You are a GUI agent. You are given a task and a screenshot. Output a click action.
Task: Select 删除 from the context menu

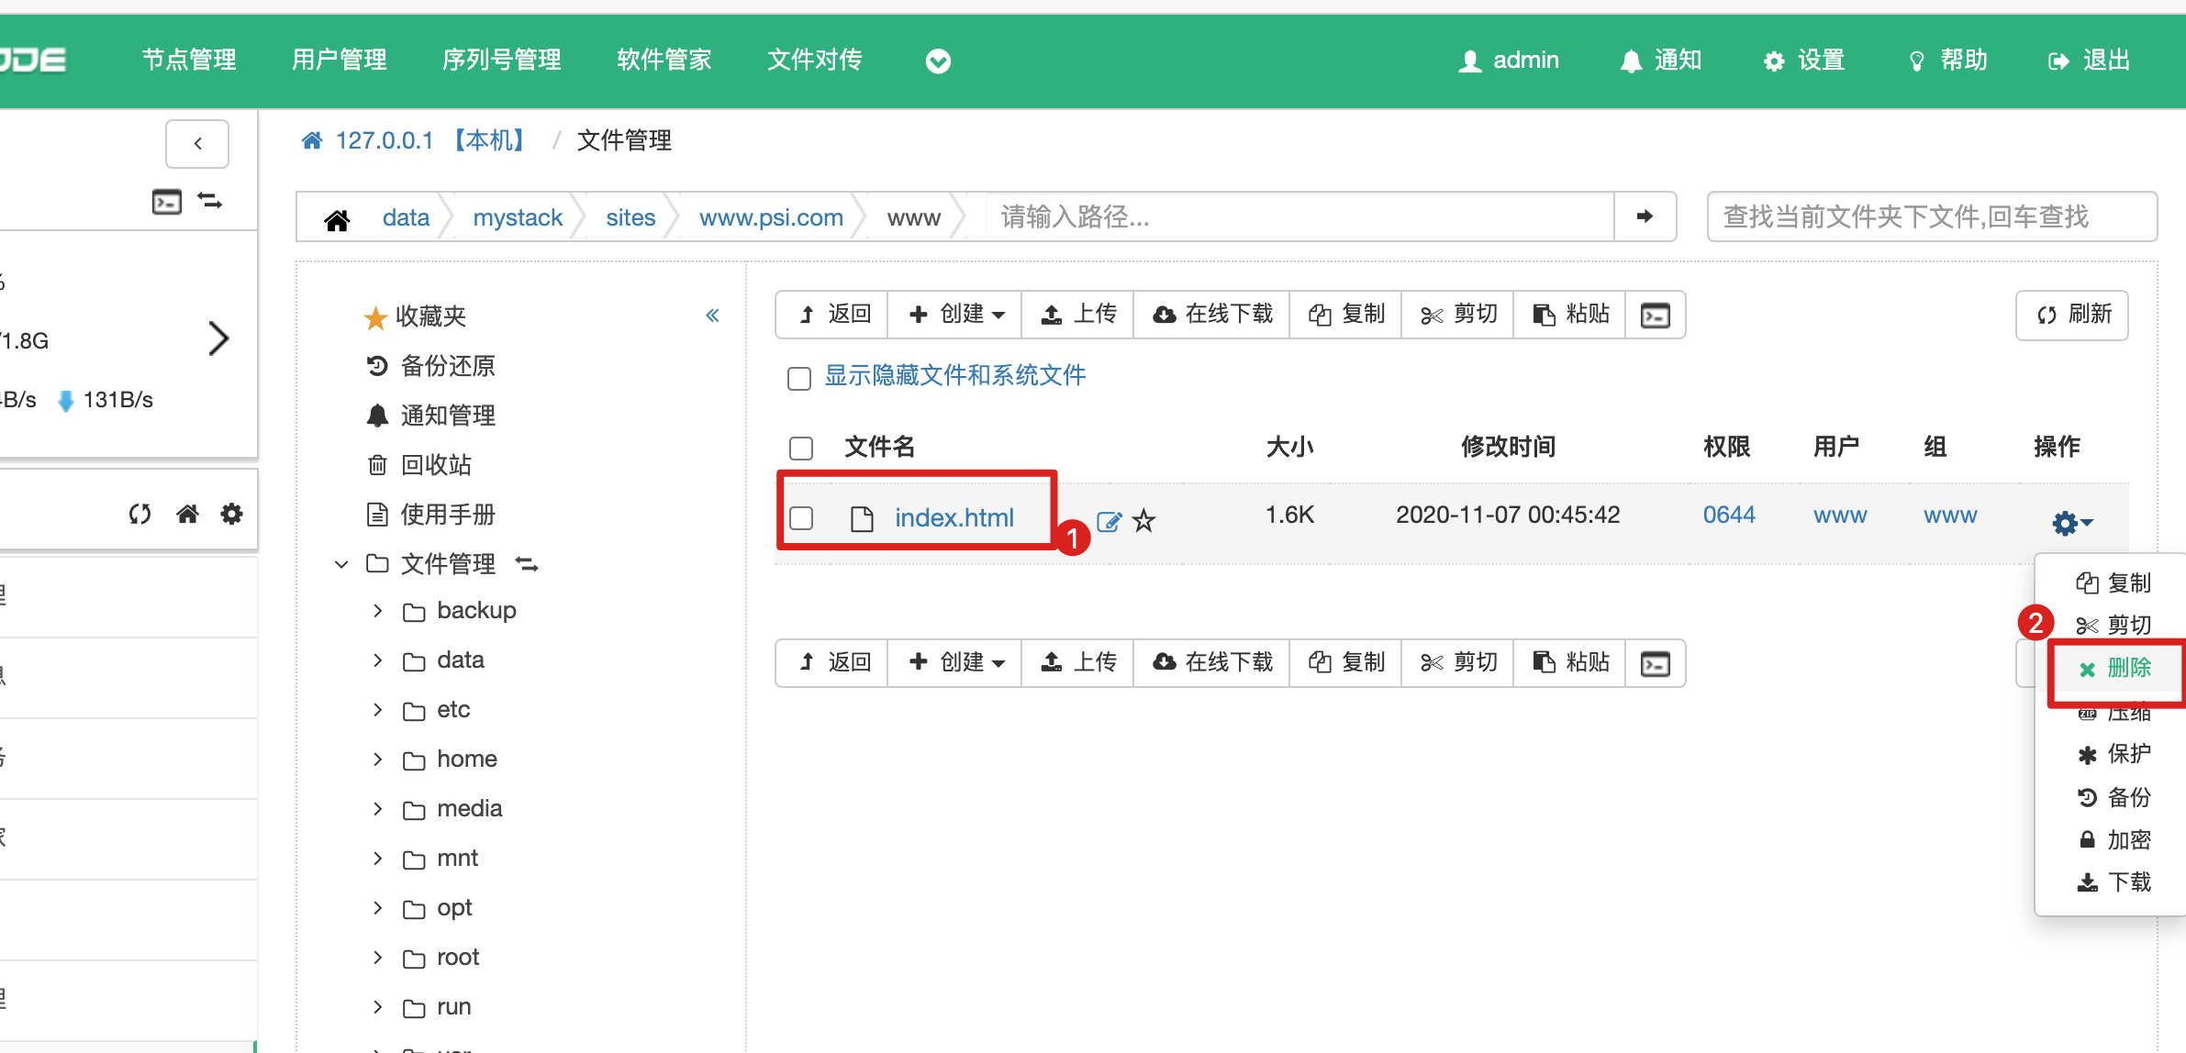click(2115, 669)
